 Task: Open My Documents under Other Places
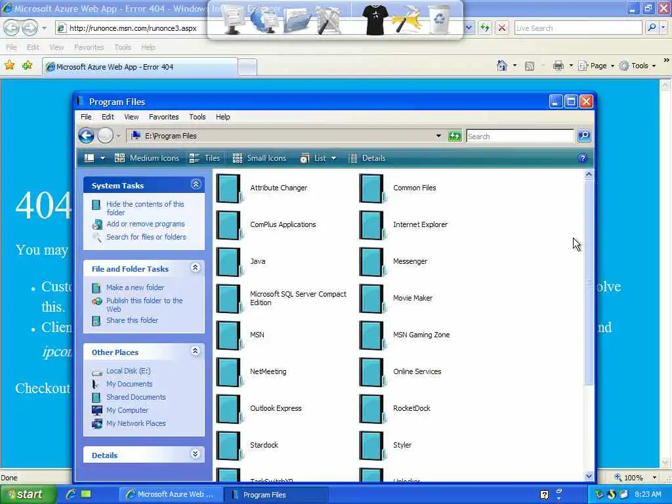tap(129, 384)
